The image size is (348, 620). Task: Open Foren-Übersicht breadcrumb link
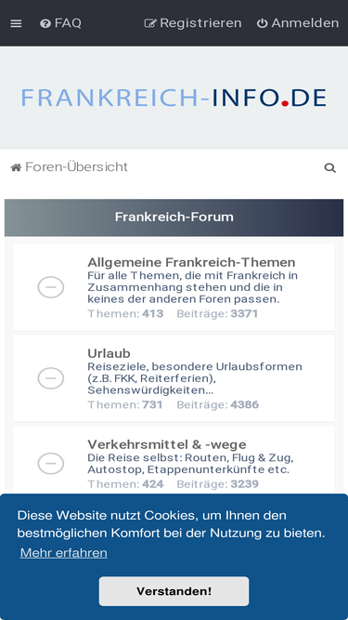coord(76,167)
